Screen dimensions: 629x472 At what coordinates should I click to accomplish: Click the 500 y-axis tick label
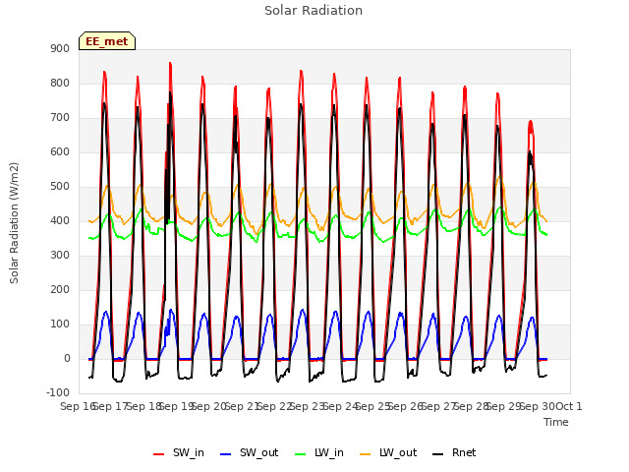coord(60,186)
